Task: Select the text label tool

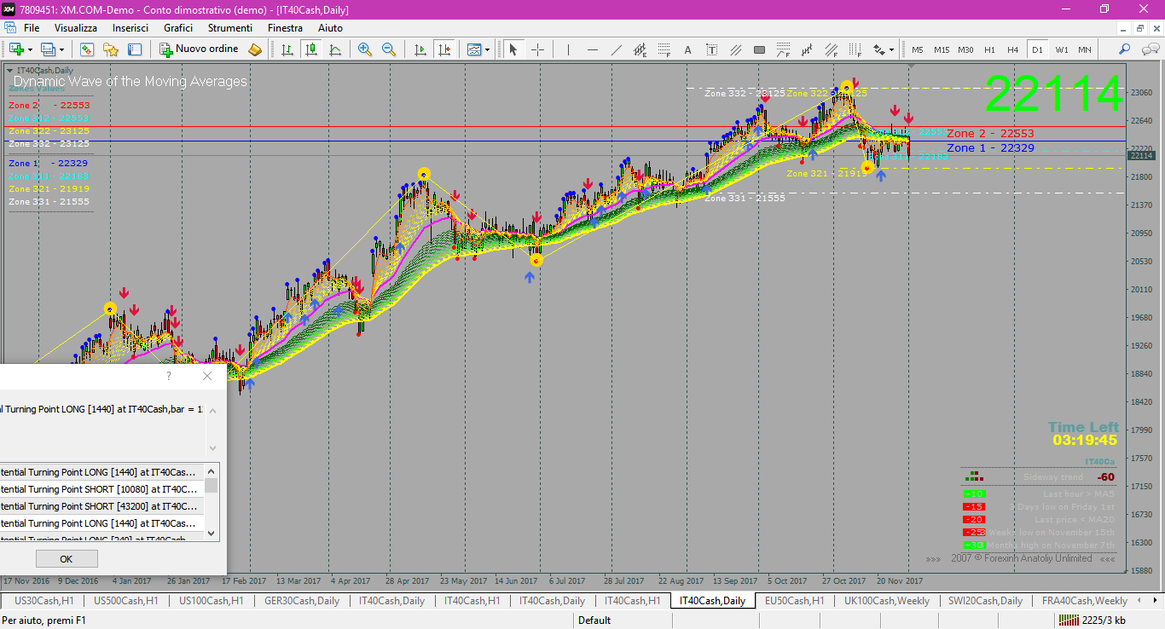Action: coord(711,49)
